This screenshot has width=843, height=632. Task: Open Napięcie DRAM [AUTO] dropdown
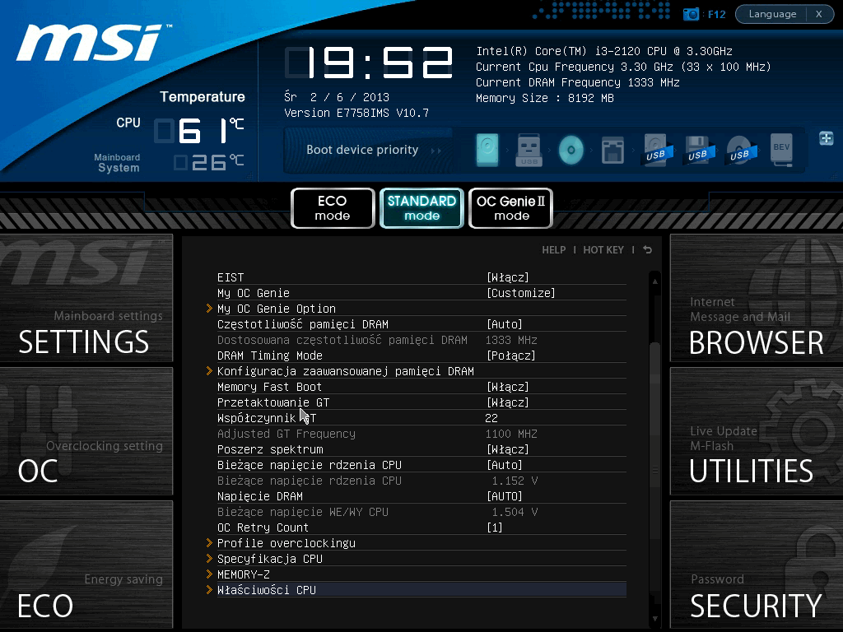click(x=505, y=496)
